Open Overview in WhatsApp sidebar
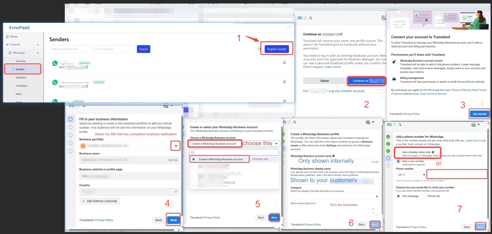Viewport: 492px width, 234px height. point(21,61)
